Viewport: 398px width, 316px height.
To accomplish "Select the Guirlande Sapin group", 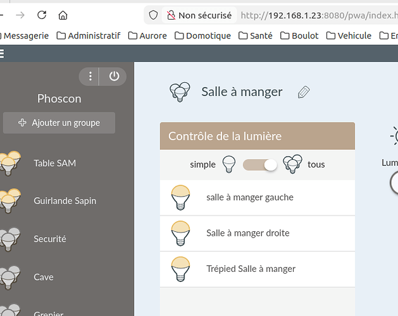I will (65, 201).
